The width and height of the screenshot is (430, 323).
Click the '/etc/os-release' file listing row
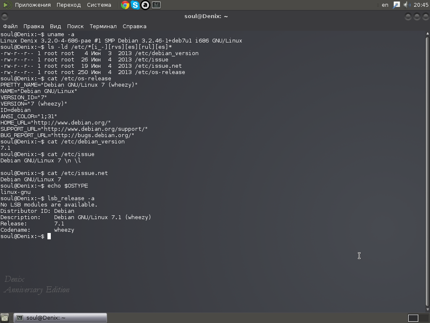click(93, 72)
